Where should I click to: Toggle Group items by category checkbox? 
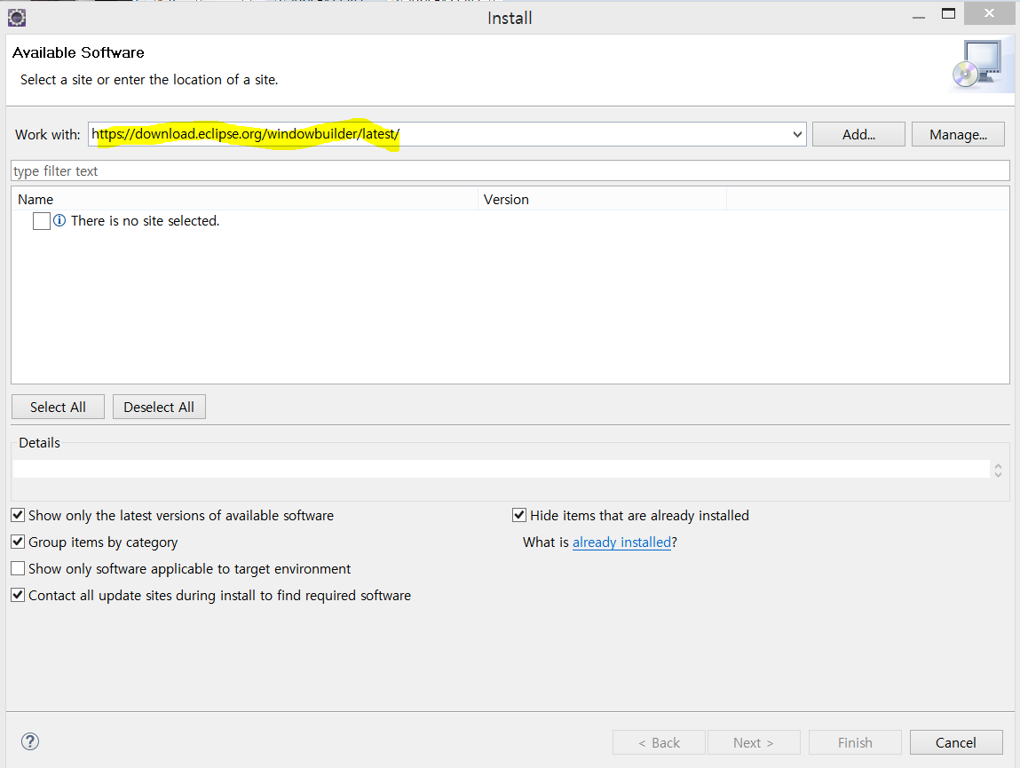coord(19,542)
